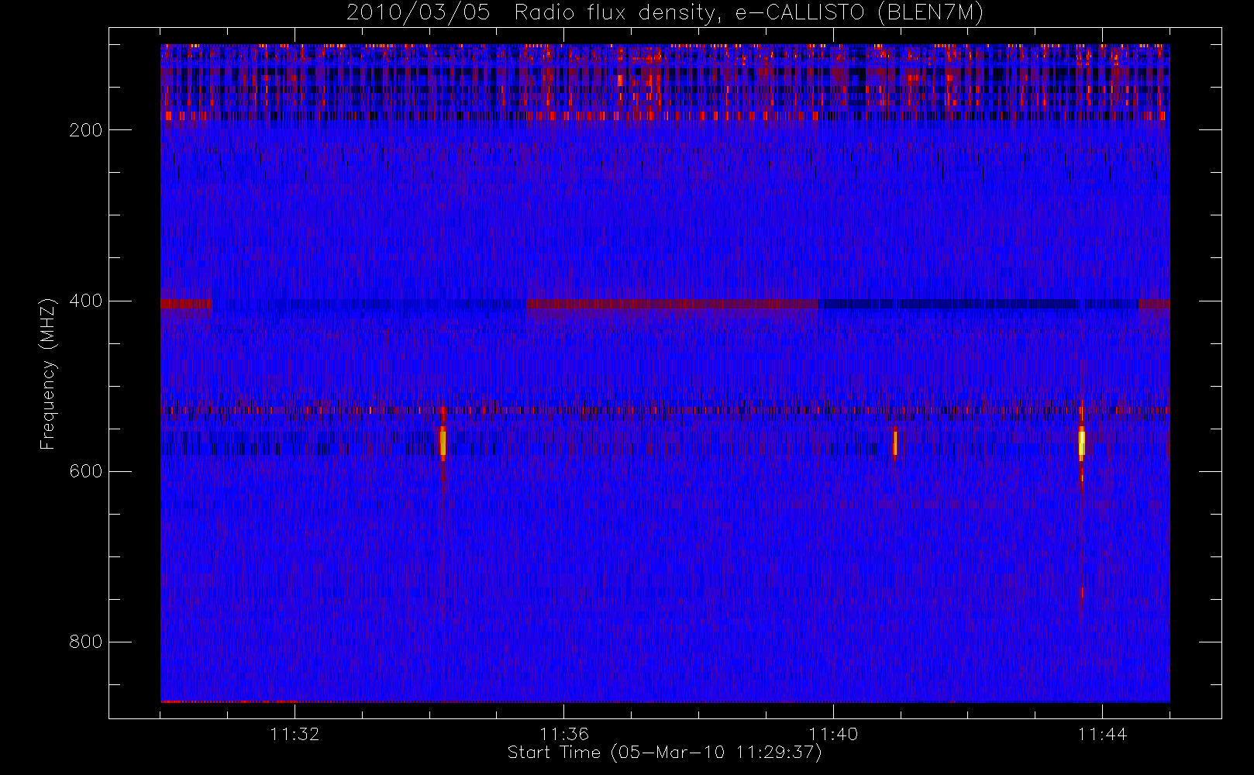This screenshot has width=1254, height=775.
Task: Click the 11:44 time tick label
Action: pyautogui.click(x=1102, y=734)
